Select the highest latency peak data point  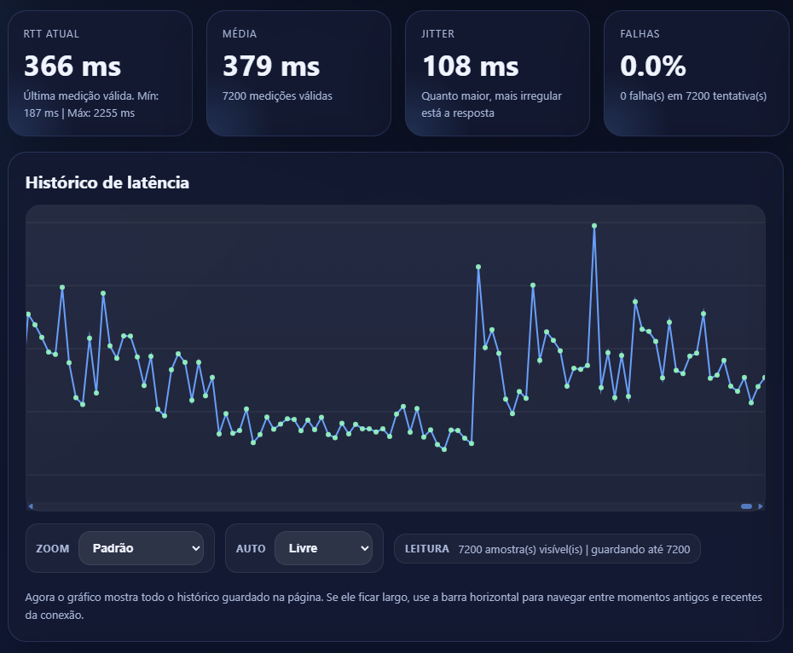[594, 226]
